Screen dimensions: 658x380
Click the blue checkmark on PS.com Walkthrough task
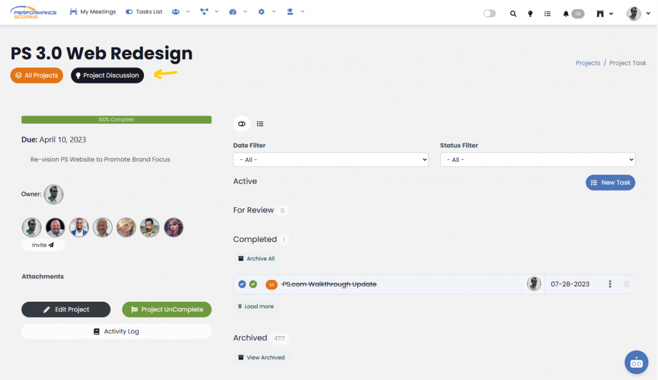(241, 284)
